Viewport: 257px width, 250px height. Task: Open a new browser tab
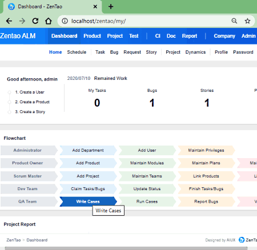pos(111,7)
